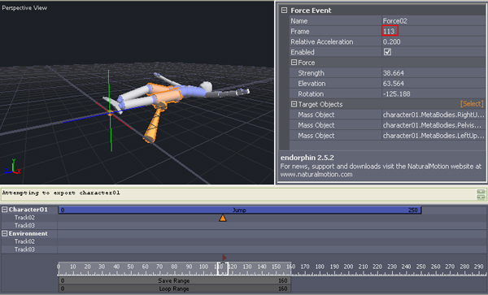The height and width of the screenshot is (295, 488).
Task: Click the red playhead frame marker
Action: click(224, 258)
